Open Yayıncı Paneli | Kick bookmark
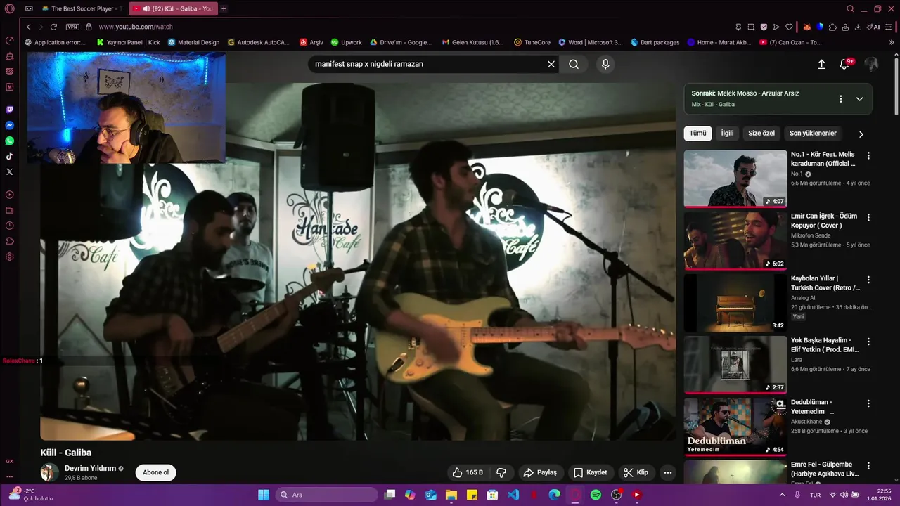 (x=129, y=42)
